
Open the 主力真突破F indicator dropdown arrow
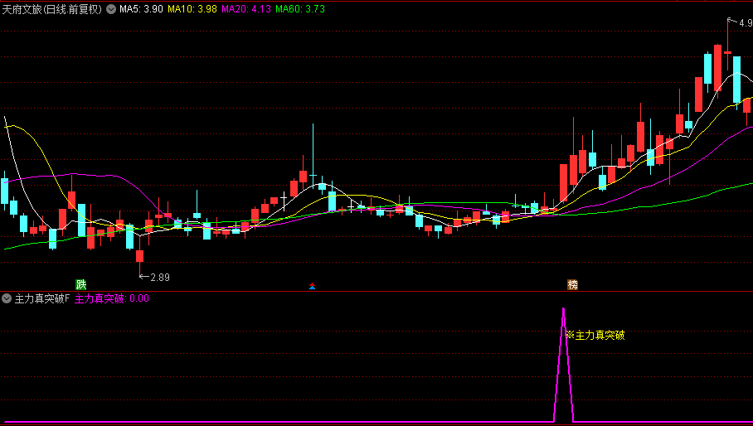pyautogui.click(x=7, y=298)
